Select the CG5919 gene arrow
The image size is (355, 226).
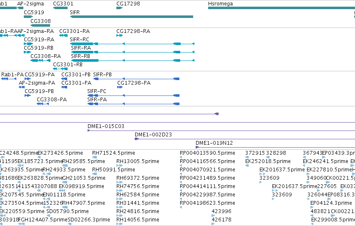click(x=28, y=17)
